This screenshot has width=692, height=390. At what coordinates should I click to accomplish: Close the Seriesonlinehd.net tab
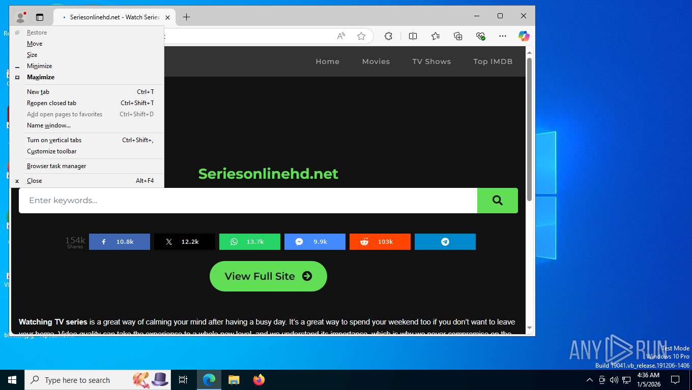coord(167,17)
